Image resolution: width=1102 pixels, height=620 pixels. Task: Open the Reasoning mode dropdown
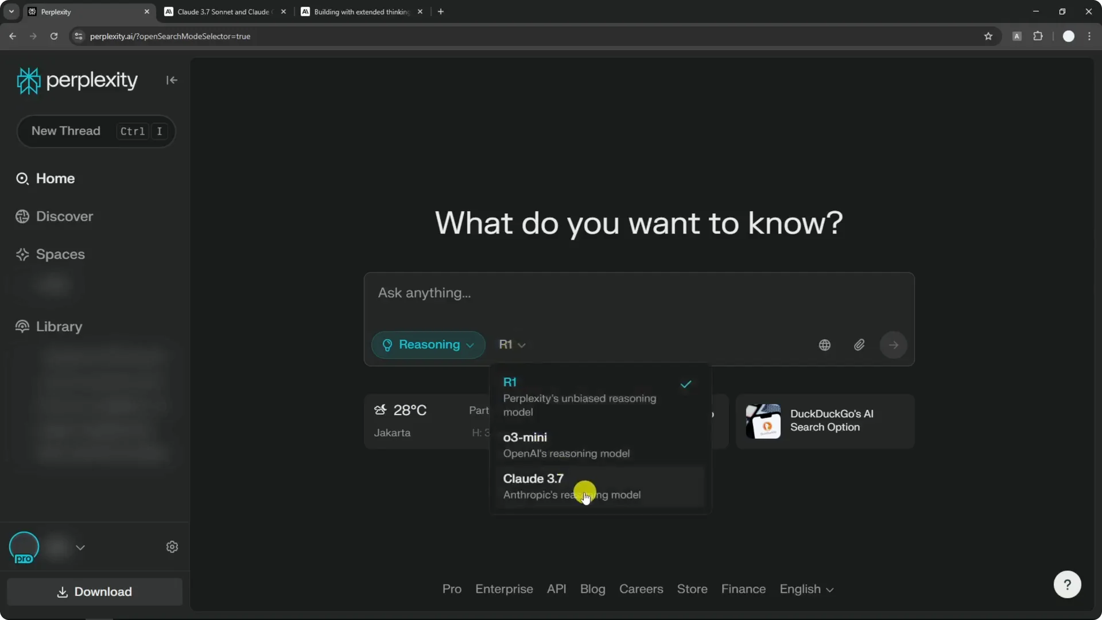point(428,345)
